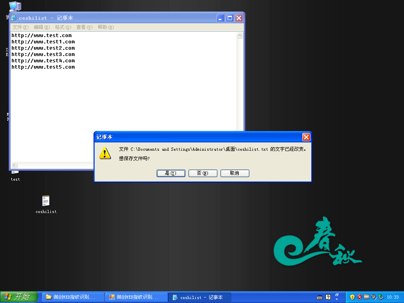
Task: Click the 10:33 taskbar clock
Action: click(393, 297)
